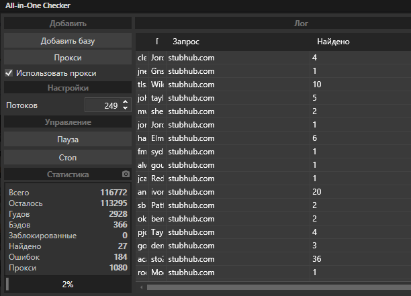Viewport: 411px width, 296px height.
Task: Click the Гудов value 2928
Action: pyautogui.click(x=118, y=214)
